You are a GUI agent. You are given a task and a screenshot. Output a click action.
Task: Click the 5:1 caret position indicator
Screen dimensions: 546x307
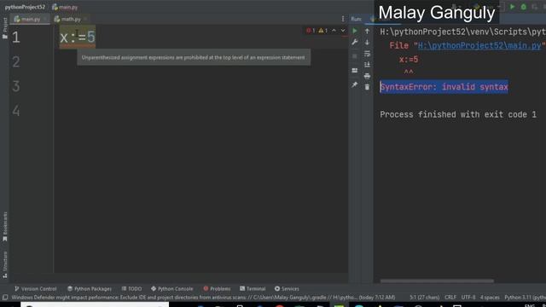[x=424, y=298]
